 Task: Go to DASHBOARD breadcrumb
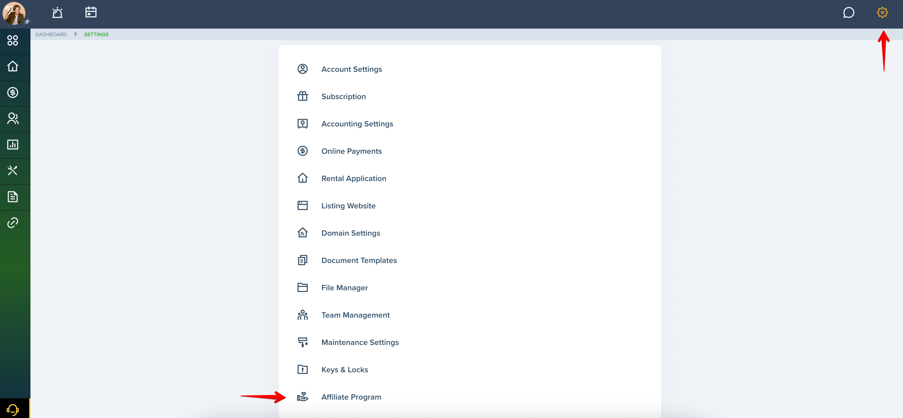click(51, 34)
